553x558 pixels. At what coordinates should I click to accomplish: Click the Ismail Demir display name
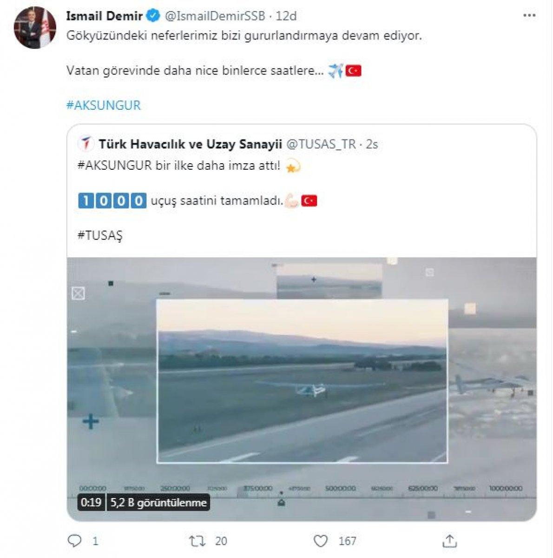click(104, 16)
